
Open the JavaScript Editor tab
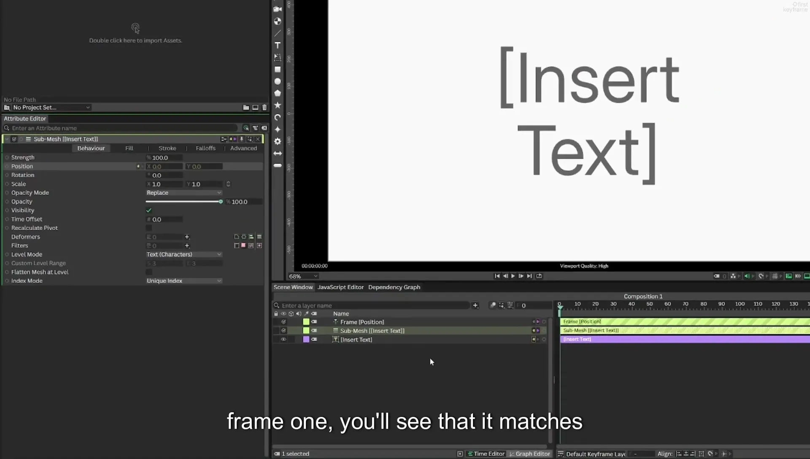pyautogui.click(x=340, y=287)
